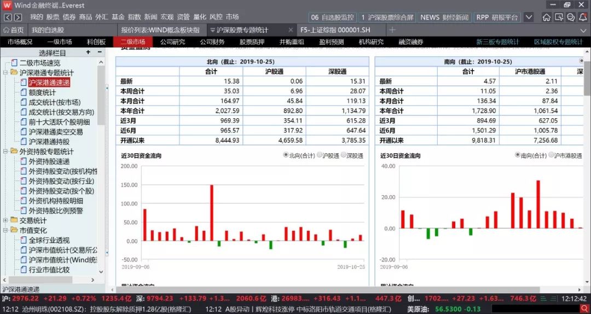Open the chat bubble icon in top toolbar

(x=571, y=18)
